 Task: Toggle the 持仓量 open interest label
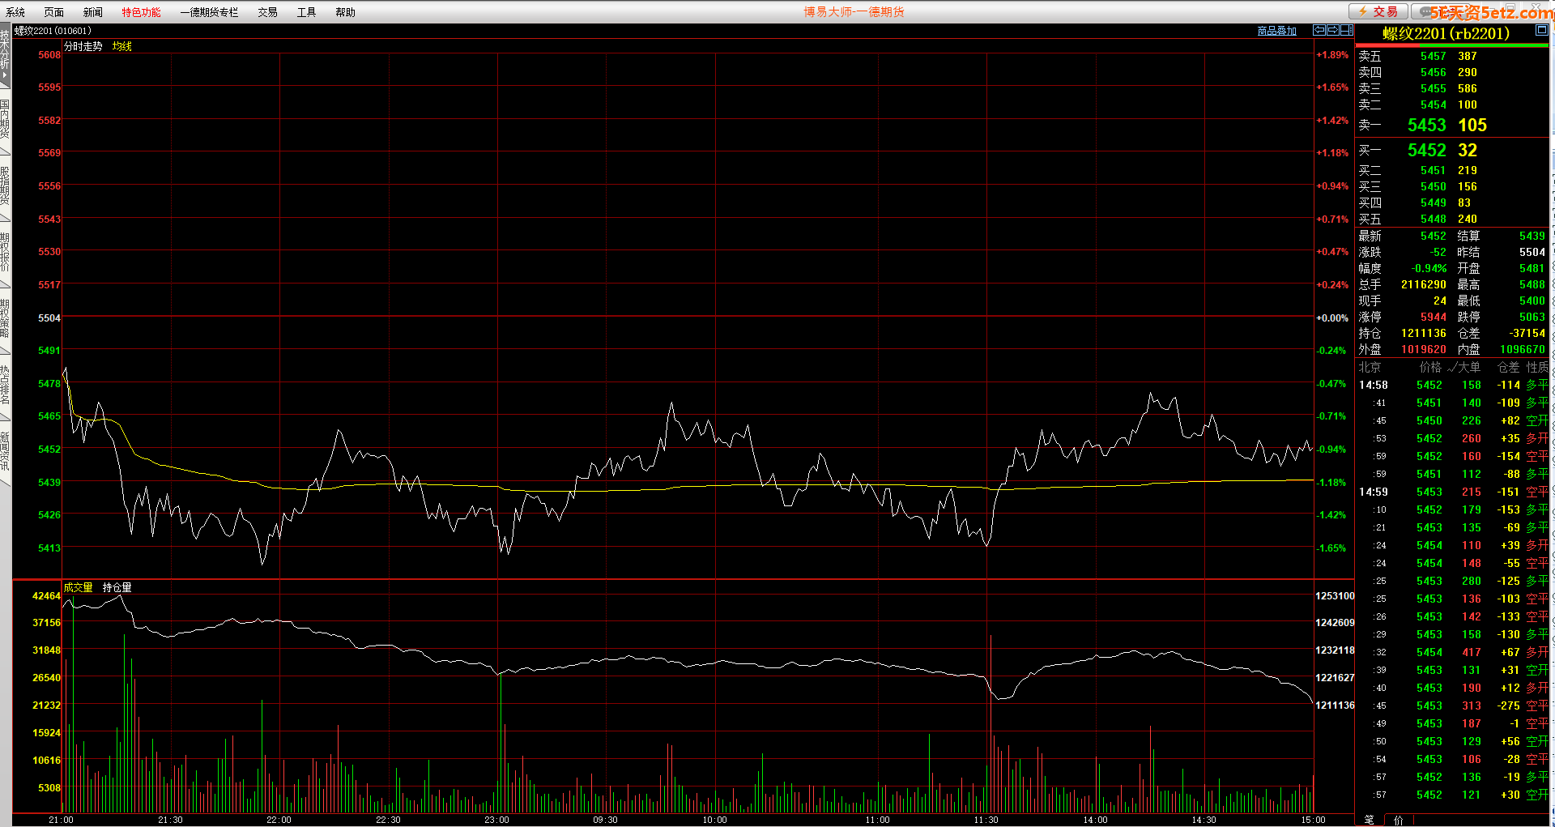tap(117, 587)
